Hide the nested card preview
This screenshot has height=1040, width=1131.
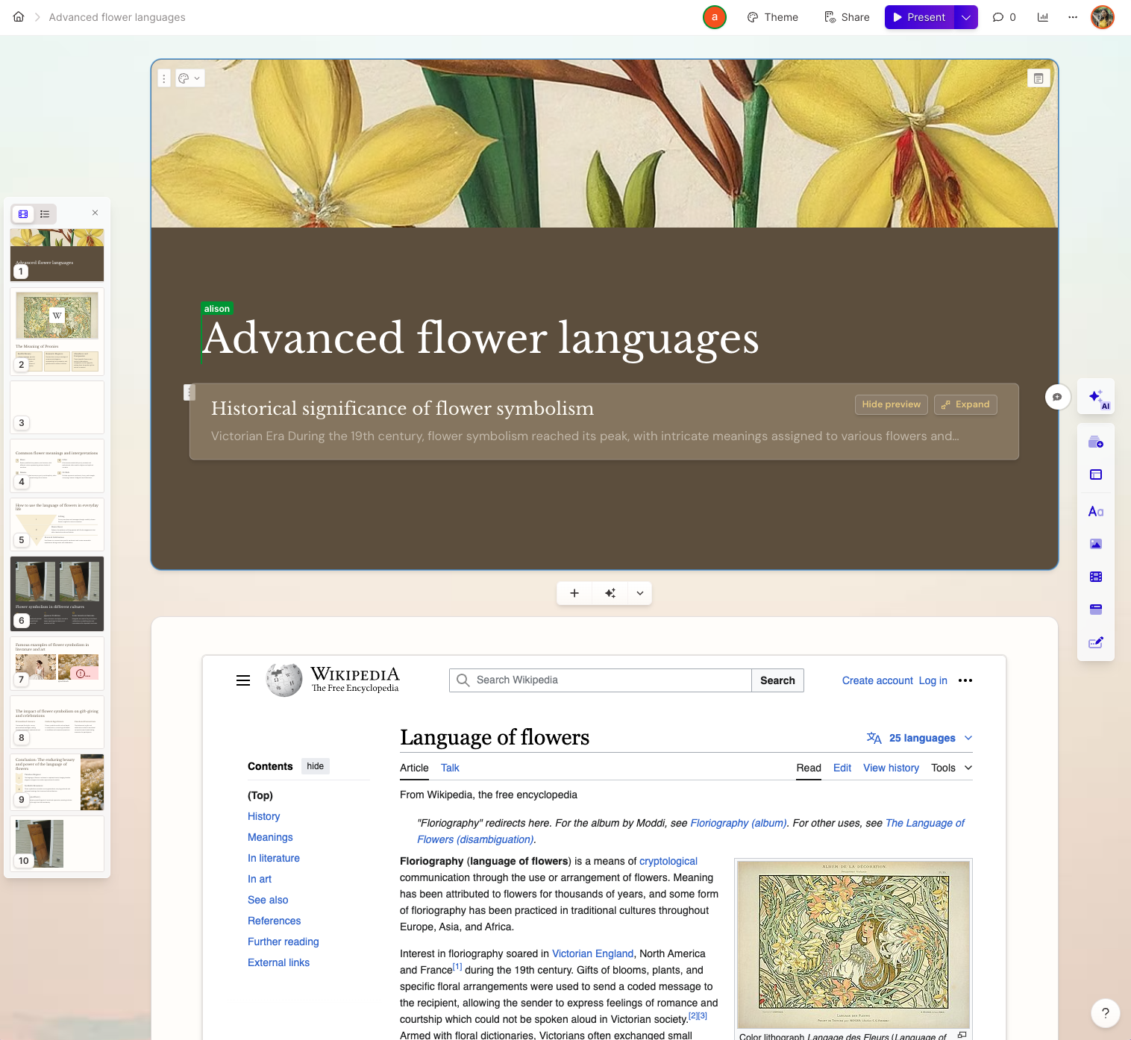point(892,404)
